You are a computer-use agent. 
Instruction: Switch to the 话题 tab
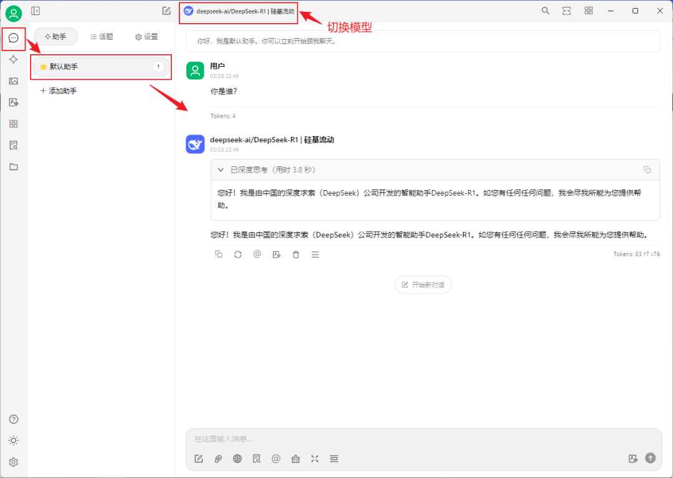(102, 37)
